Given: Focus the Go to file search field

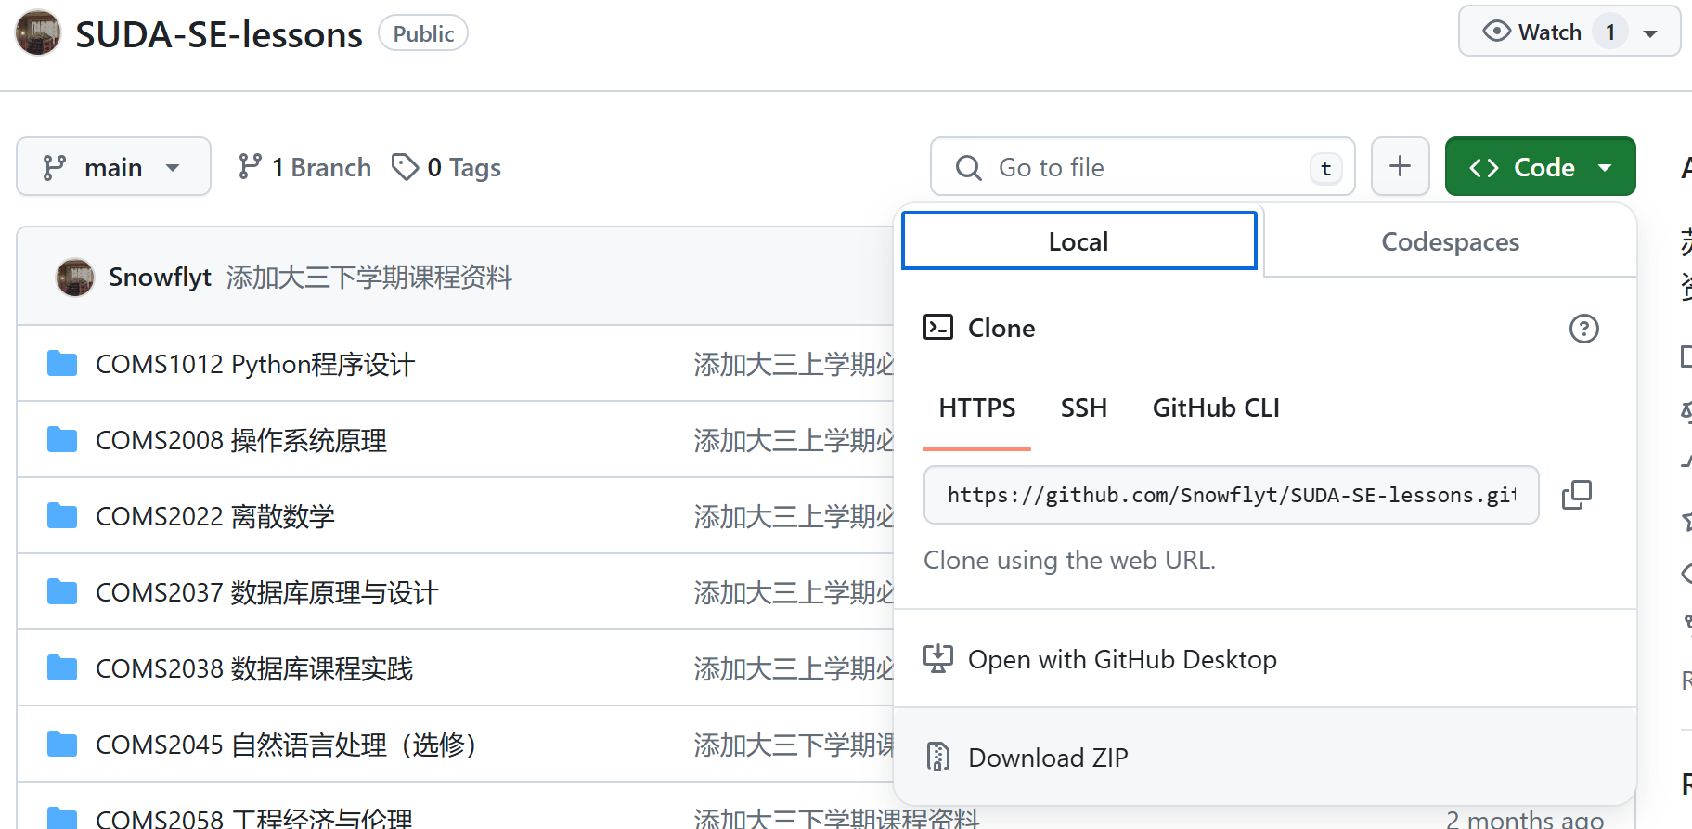Looking at the screenshot, I should coord(1142,167).
